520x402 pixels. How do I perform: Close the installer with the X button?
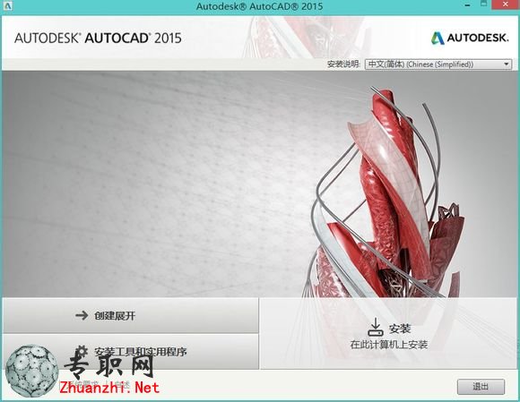[x=505, y=4]
